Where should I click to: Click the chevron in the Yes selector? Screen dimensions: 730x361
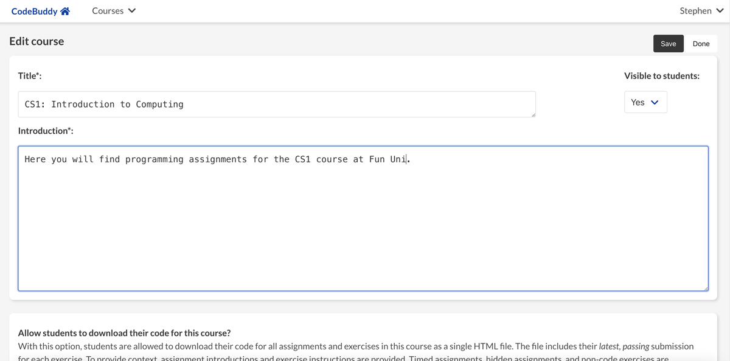point(655,102)
